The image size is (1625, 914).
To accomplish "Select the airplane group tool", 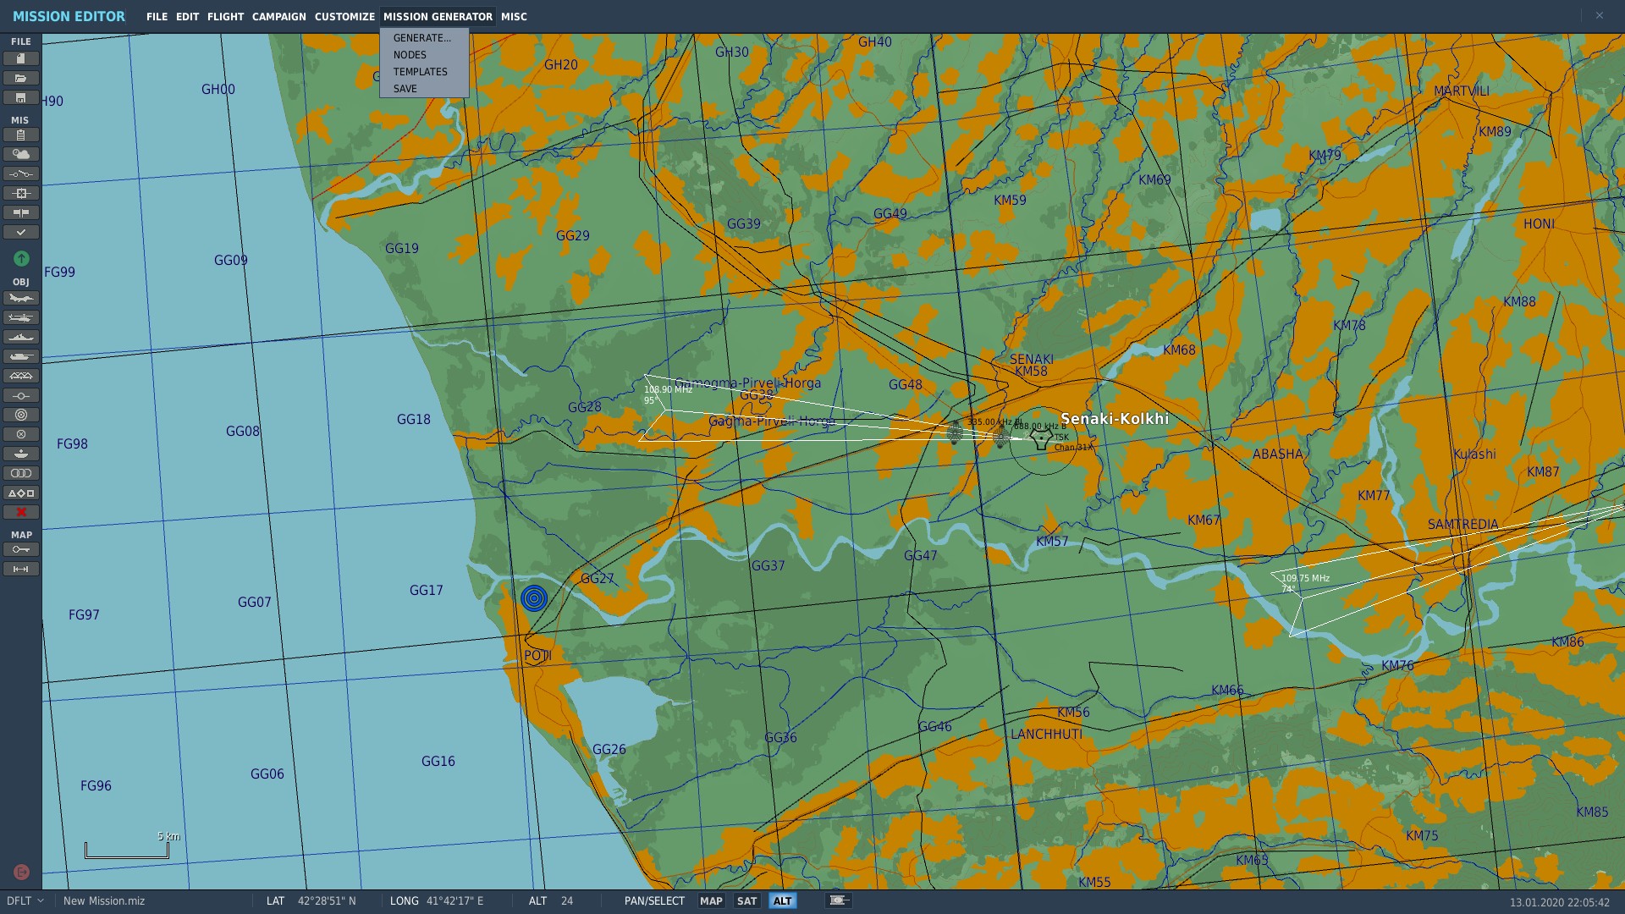I will [x=21, y=298].
